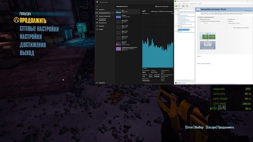Open Пользователи page in Task Manager
This screenshot has width=253, height=142.
pos(103,23)
